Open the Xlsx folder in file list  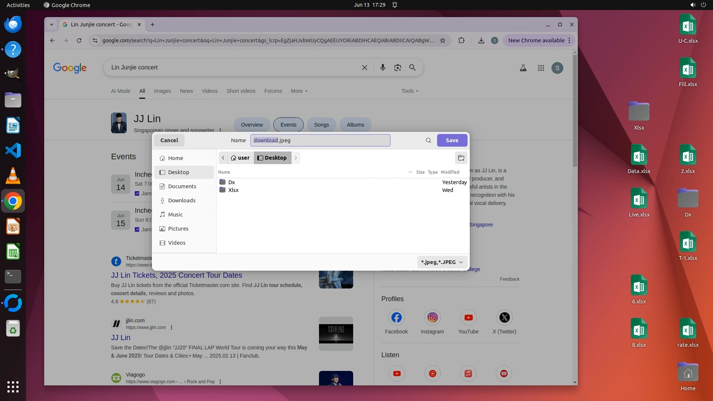[233, 190]
